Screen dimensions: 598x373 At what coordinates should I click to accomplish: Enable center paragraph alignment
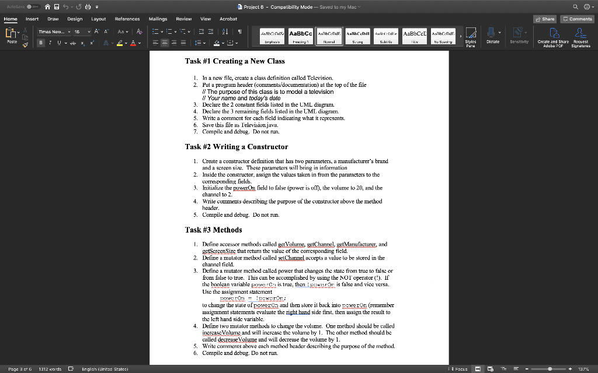(165, 43)
